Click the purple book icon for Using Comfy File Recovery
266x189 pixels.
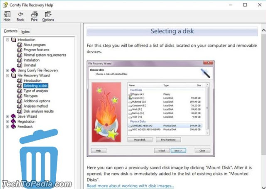point(13,70)
